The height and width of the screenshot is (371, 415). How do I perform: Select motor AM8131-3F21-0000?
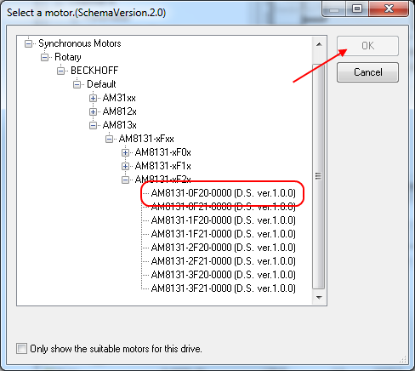point(223,288)
